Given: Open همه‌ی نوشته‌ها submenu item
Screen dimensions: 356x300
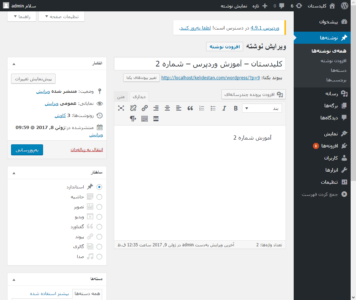Looking at the screenshot, I should tap(329, 51).
